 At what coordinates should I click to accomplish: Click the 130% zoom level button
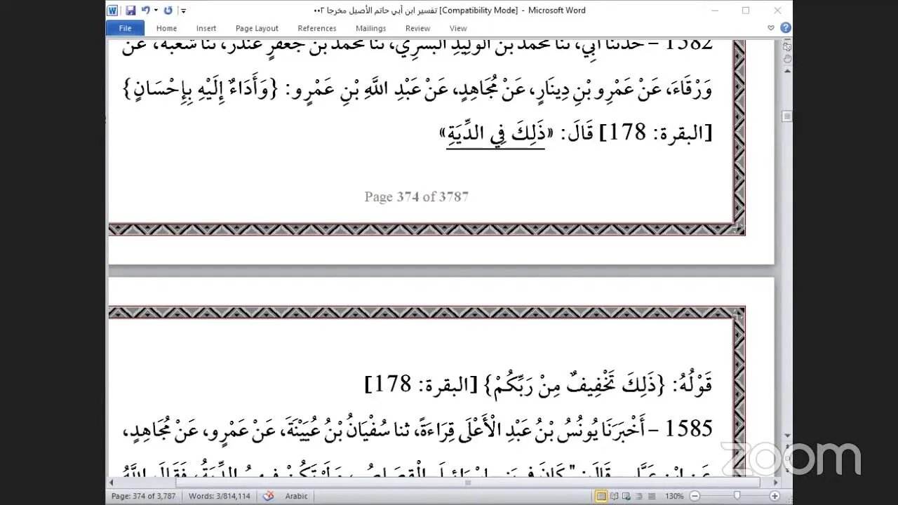pos(674,496)
